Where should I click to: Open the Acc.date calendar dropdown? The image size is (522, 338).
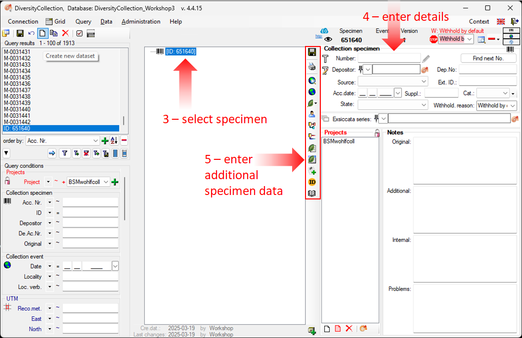(398, 93)
